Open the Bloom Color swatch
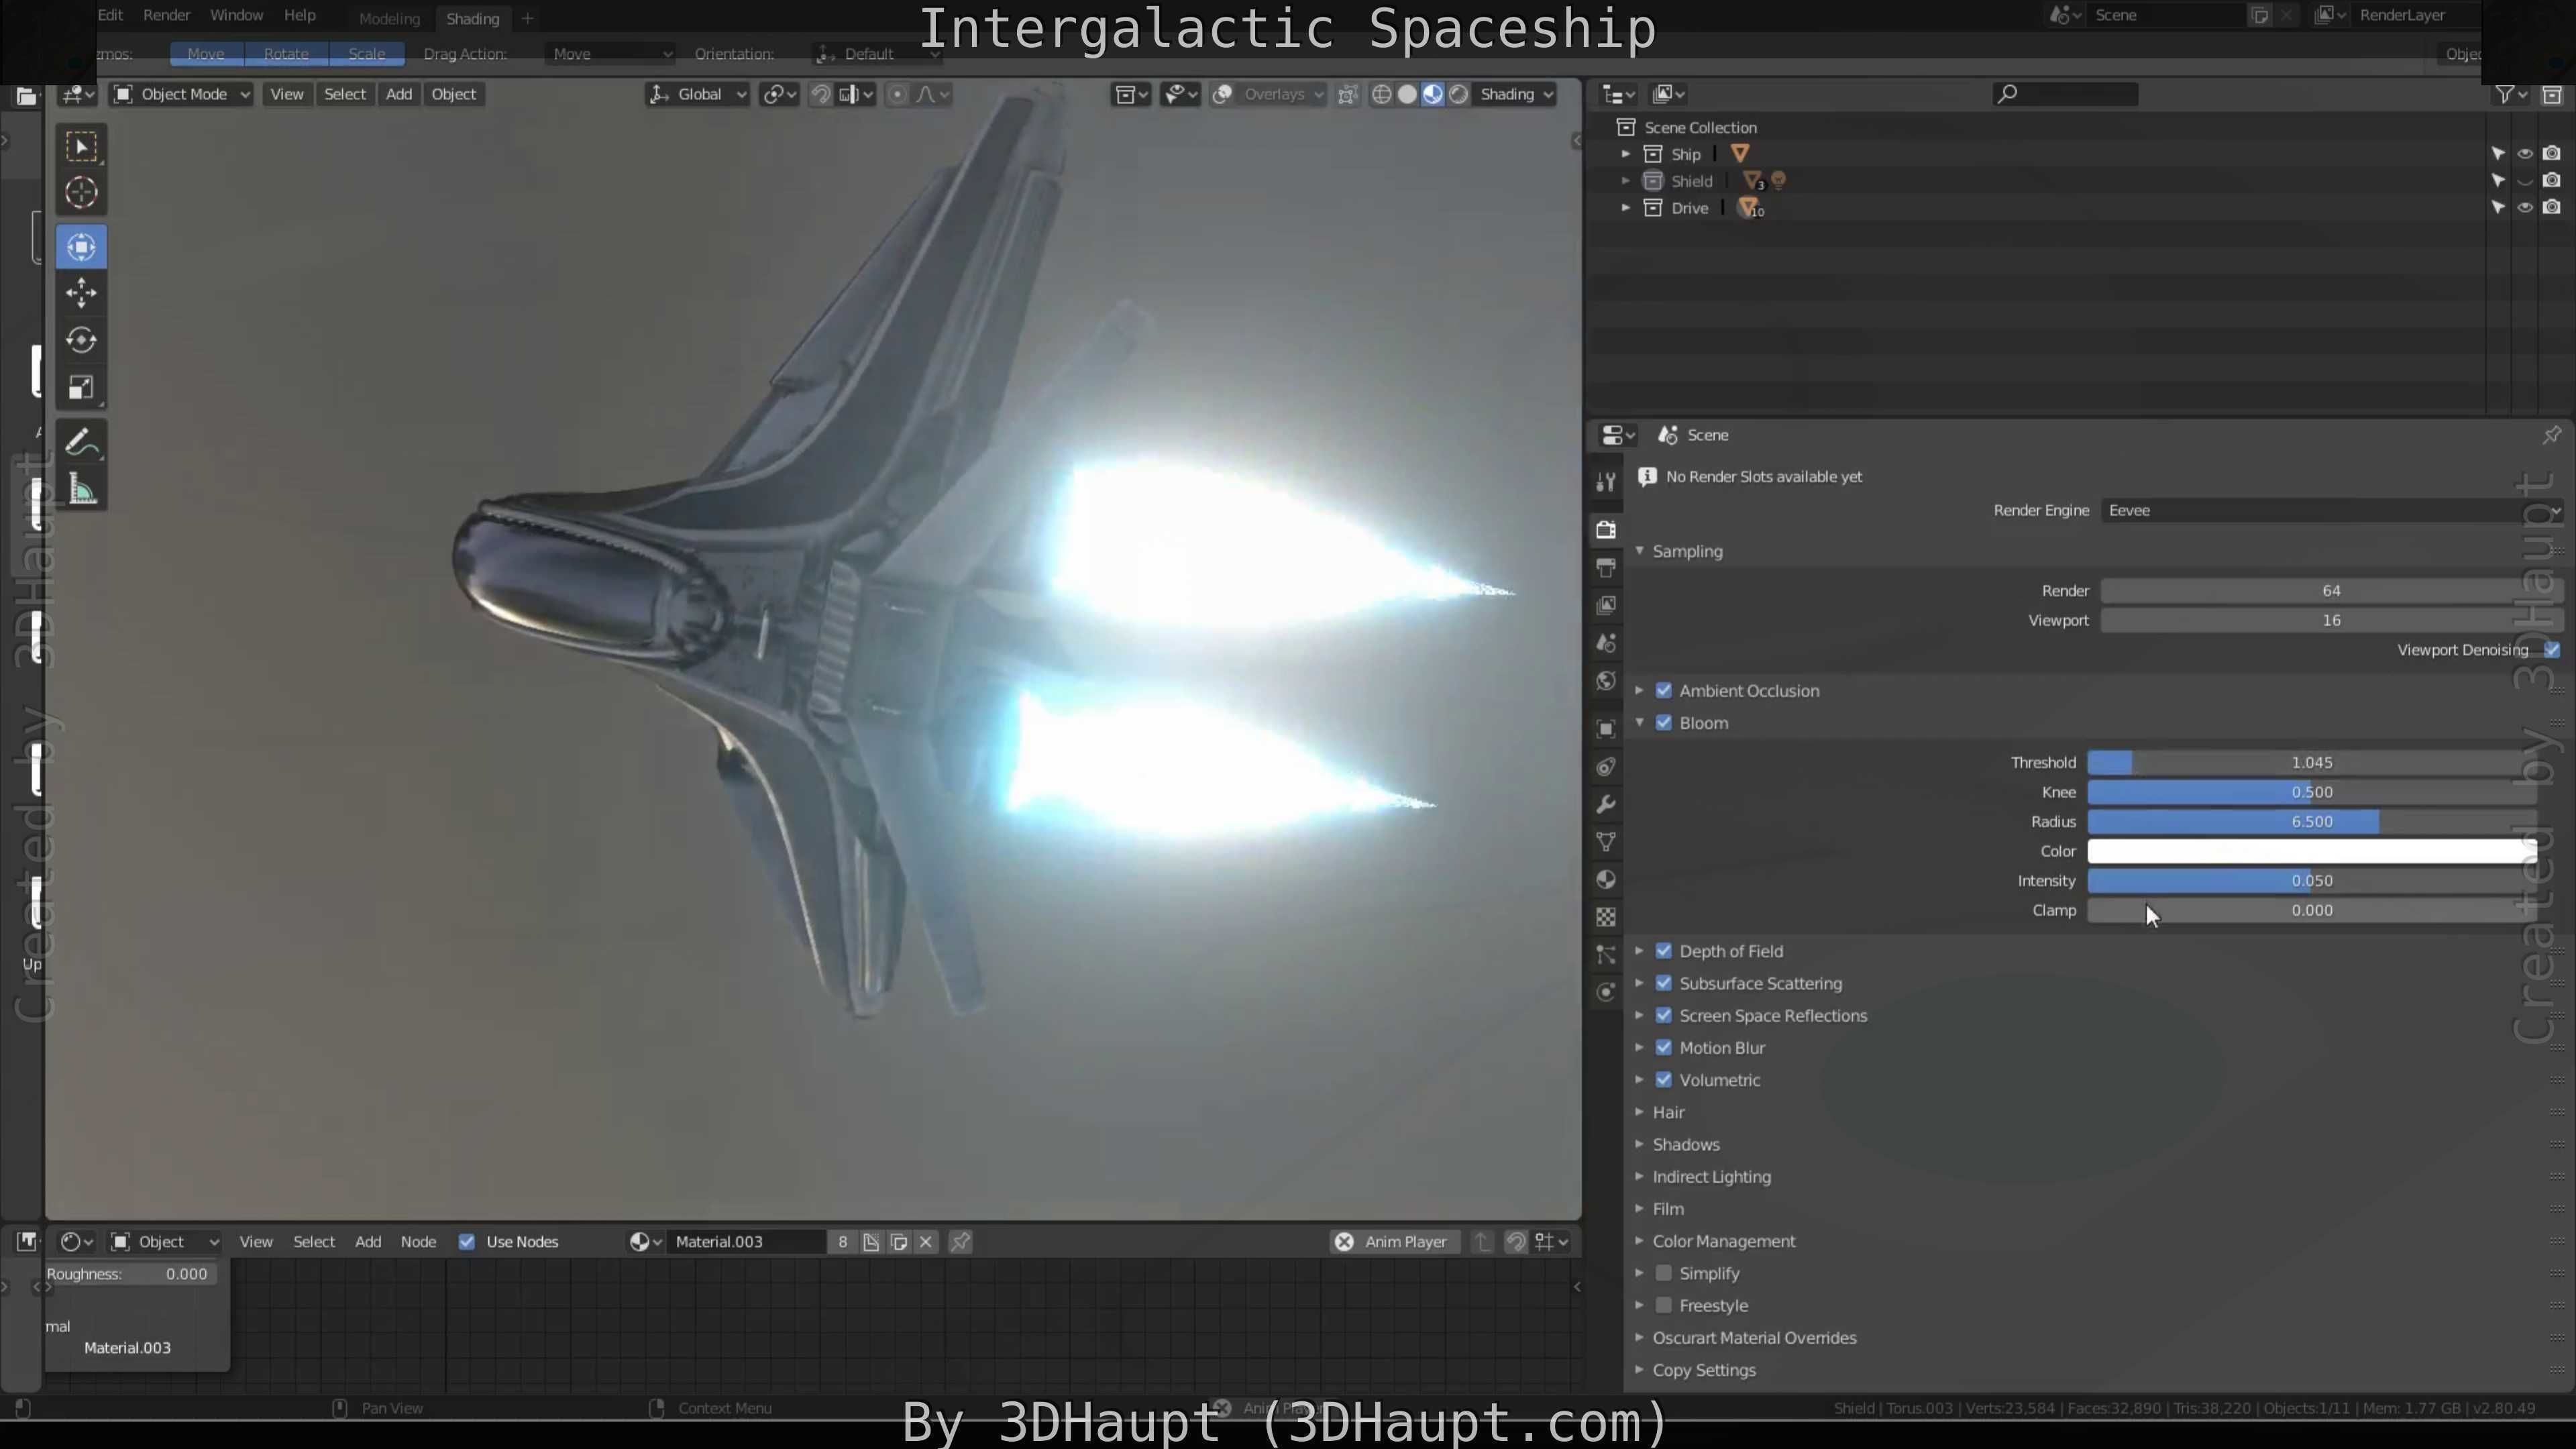This screenshot has height=1449, width=2576. (2311, 851)
